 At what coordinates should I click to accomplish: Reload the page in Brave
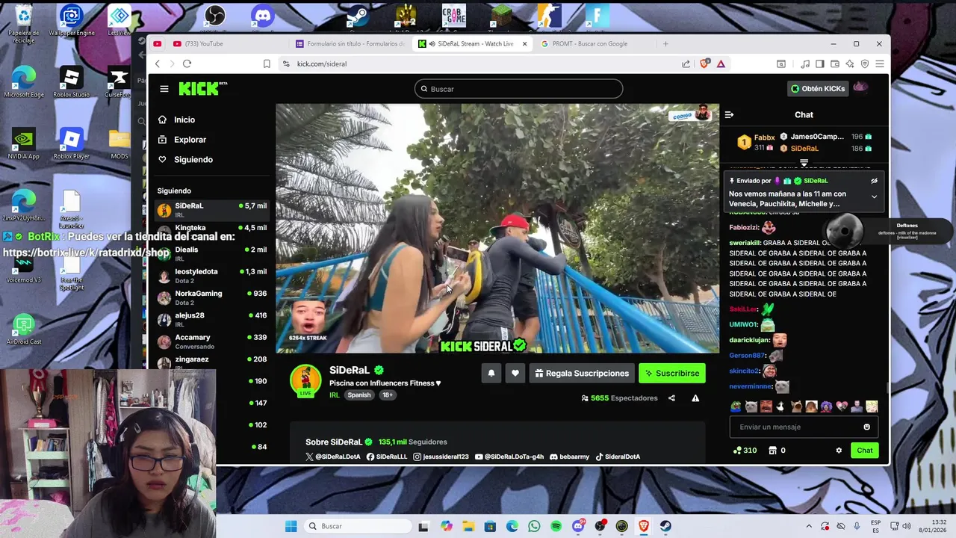point(187,64)
